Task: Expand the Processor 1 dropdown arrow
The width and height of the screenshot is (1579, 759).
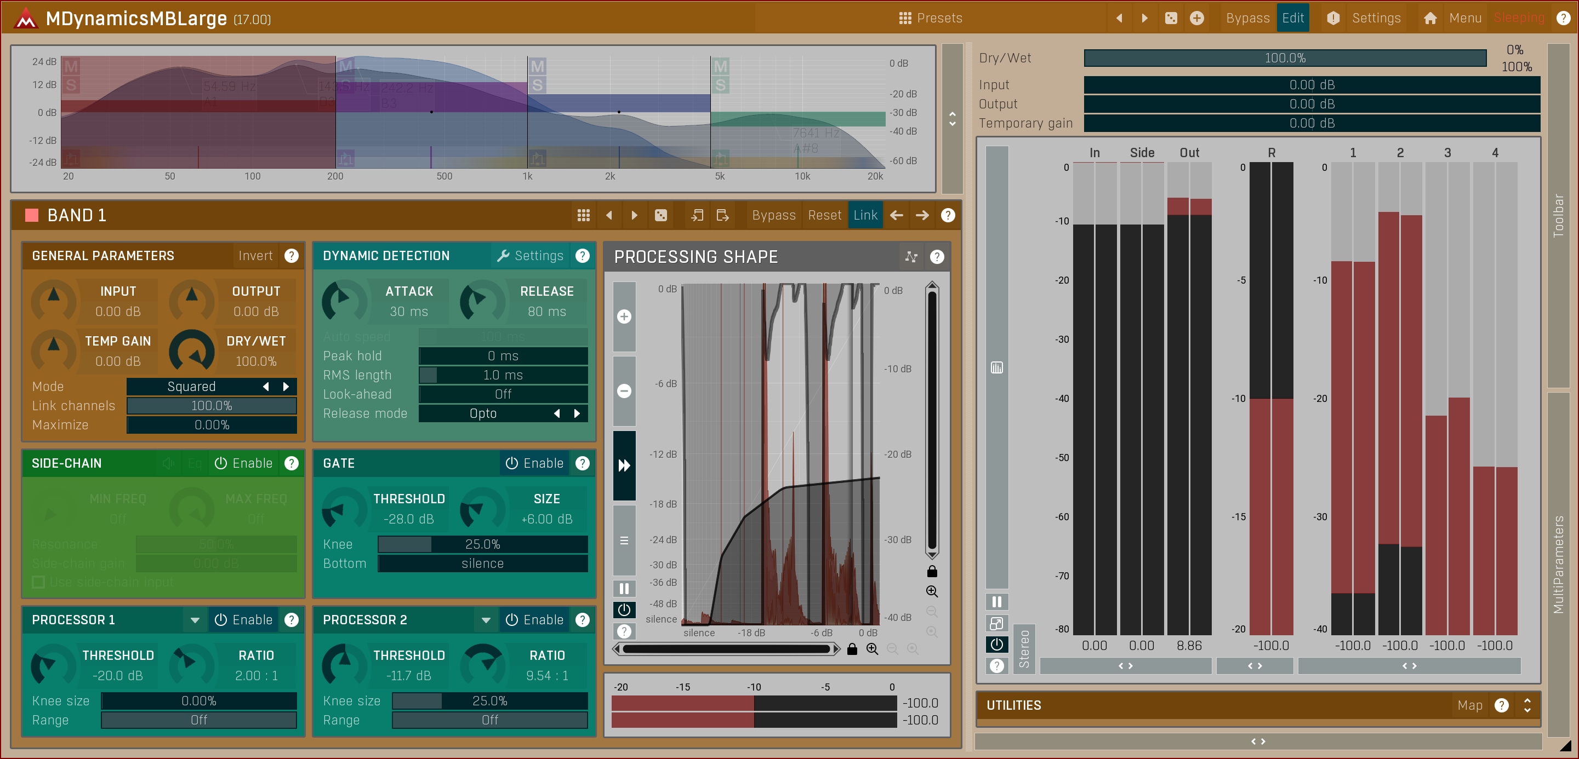Action: click(195, 620)
